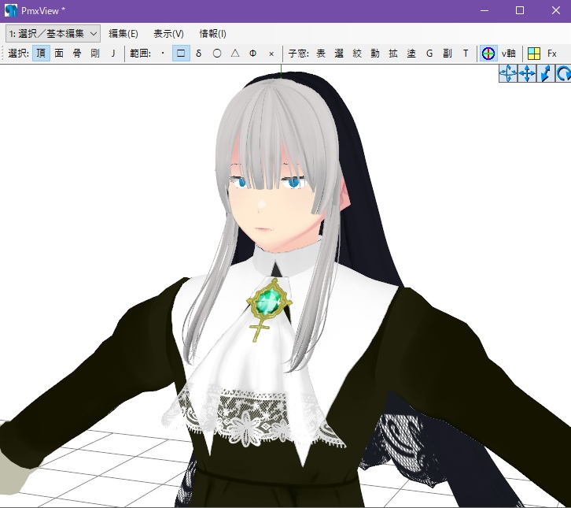Open the 1: 選択/基本編集 mode dropdown
The height and width of the screenshot is (508, 571).
pyautogui.click(x=53, y=34)
